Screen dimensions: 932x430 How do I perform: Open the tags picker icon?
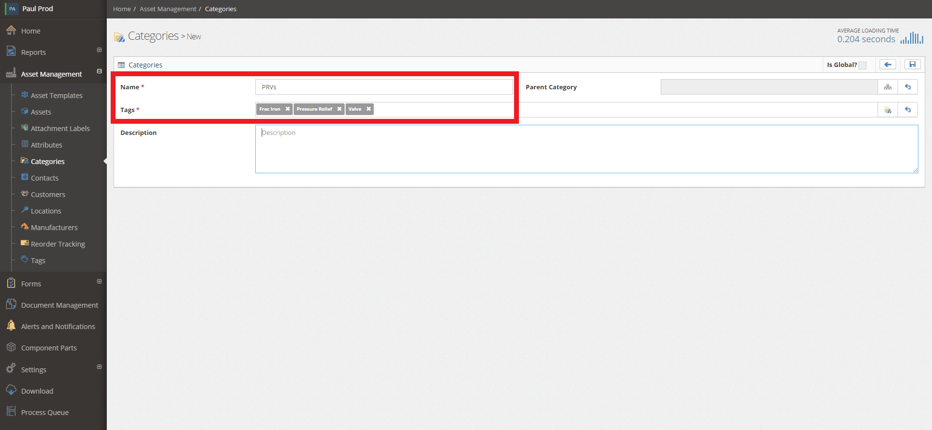point(887,110)
